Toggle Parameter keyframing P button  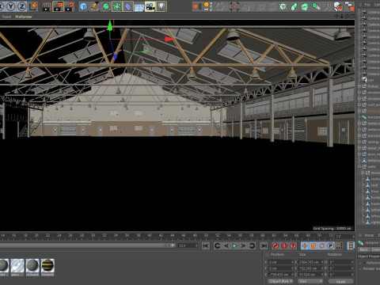pos(331,245)
